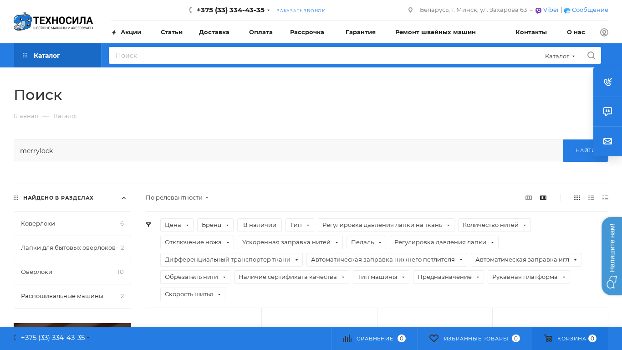
Task: Switch to four-column grid layout
Action: [543, 198]
